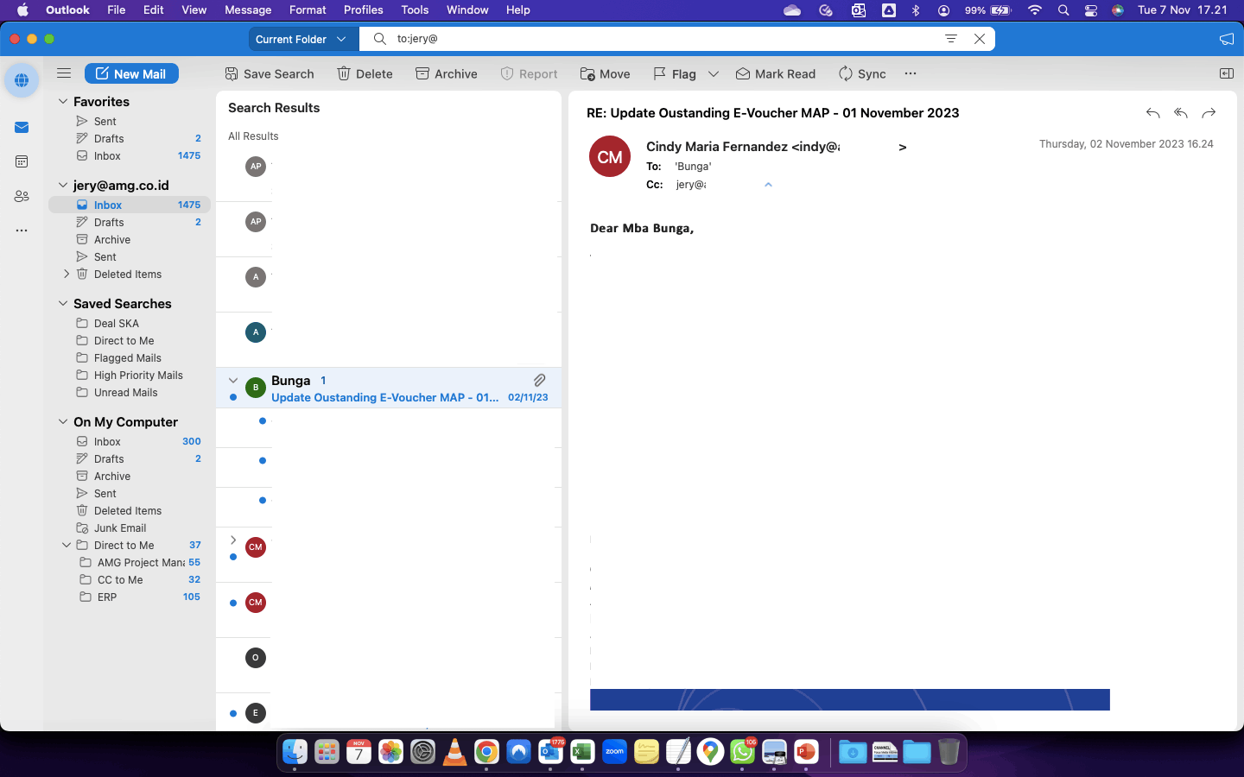Collapse the Saved Searches section
The height and width of the screenshot is (777, 1244).
pos(62,303)
